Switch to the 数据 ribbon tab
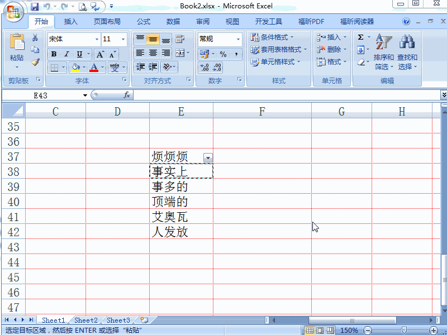 click(173, 21)
